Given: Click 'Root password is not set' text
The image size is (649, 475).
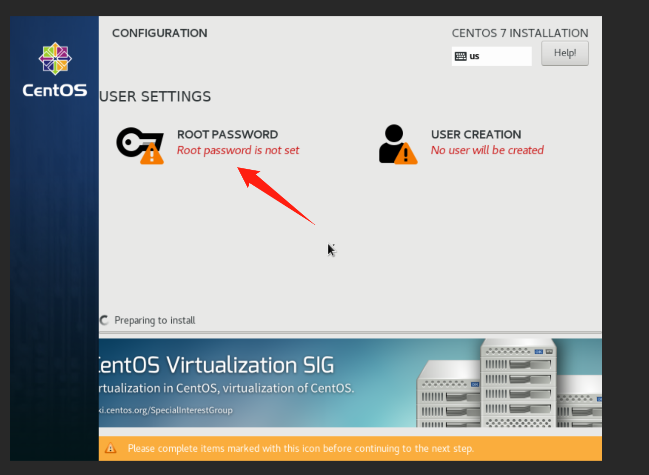Looking at the screenshot, I should (238, 150).
